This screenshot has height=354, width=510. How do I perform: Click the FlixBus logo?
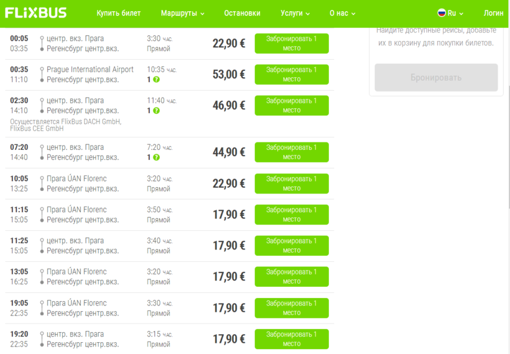pyautogui.click(x=36, y=12)
